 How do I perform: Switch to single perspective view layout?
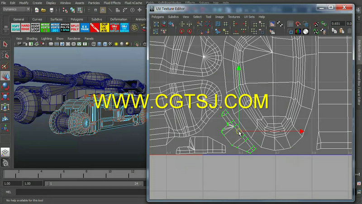coord(5,152)
